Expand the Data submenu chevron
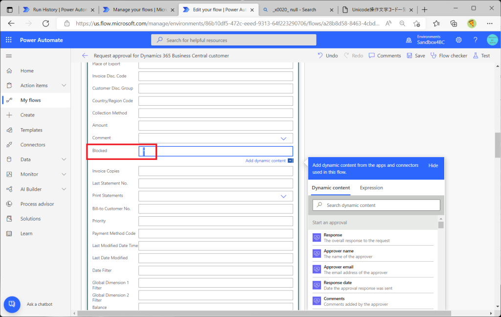501x317 pixels. click(x=64, y=159)
